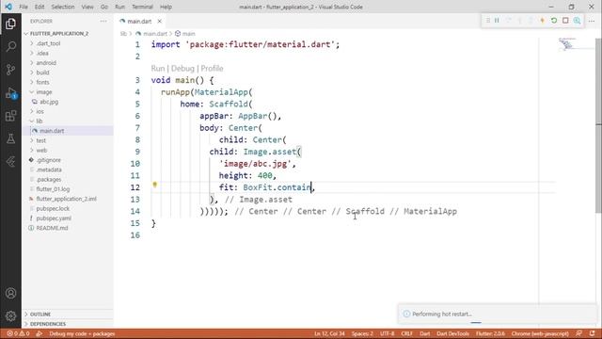Open the Edit menu
602x339 pixels.
(40, 7)
